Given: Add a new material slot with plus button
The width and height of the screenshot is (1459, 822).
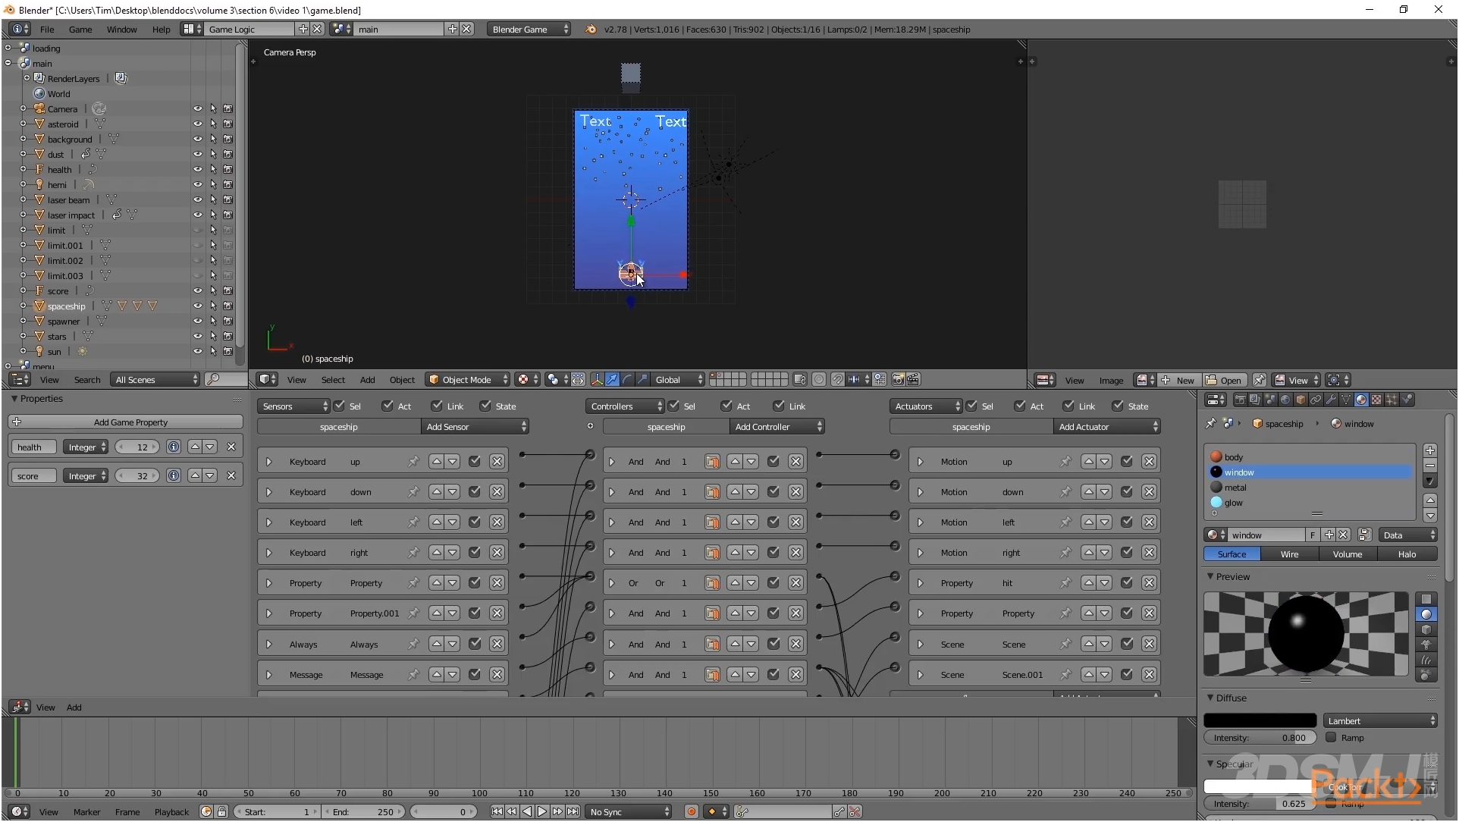Looking at the screenshot, I should tap(1429, 450).
